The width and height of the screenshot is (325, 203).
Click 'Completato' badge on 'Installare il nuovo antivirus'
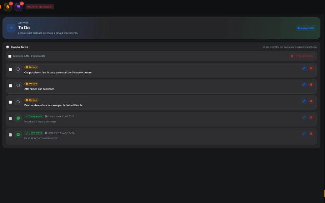click(34, 116)
